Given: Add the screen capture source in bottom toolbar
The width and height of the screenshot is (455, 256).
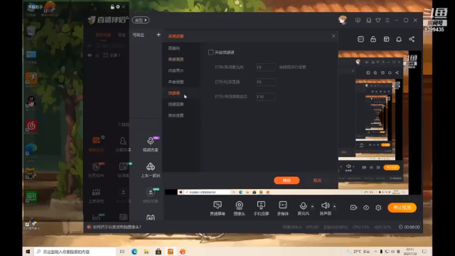Looking at the screenshot, I should point(218,208).
